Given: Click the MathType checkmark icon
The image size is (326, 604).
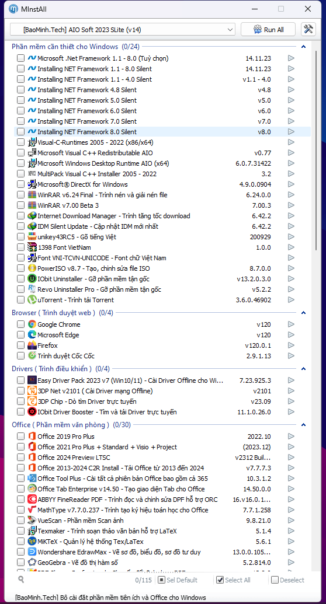Looking at the screenshot, I should pos(32,509).
